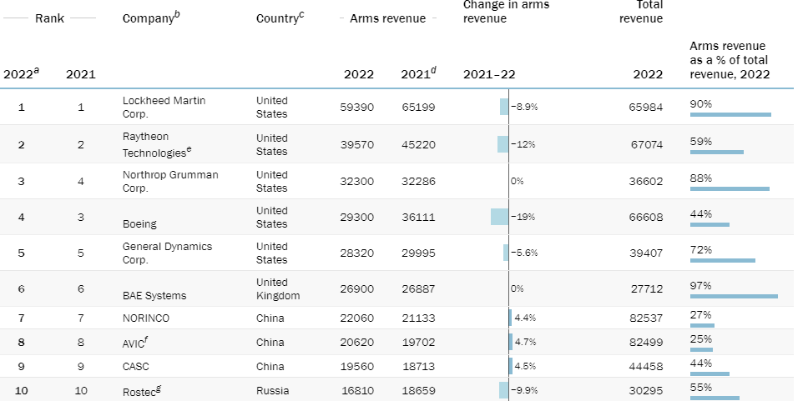This screenshot has width=808, height=401.
Task: Click arms revenue value 19560
Action: point(357,367)
